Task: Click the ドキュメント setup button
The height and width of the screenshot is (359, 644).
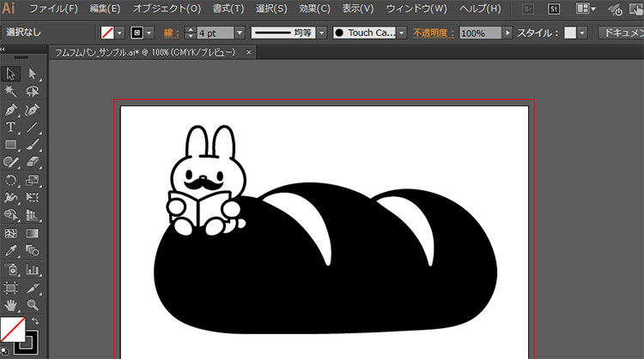Action: pos(621,33)
